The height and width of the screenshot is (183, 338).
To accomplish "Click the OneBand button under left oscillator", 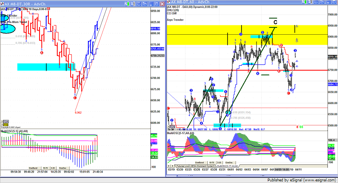I will (x=33, y=168).
